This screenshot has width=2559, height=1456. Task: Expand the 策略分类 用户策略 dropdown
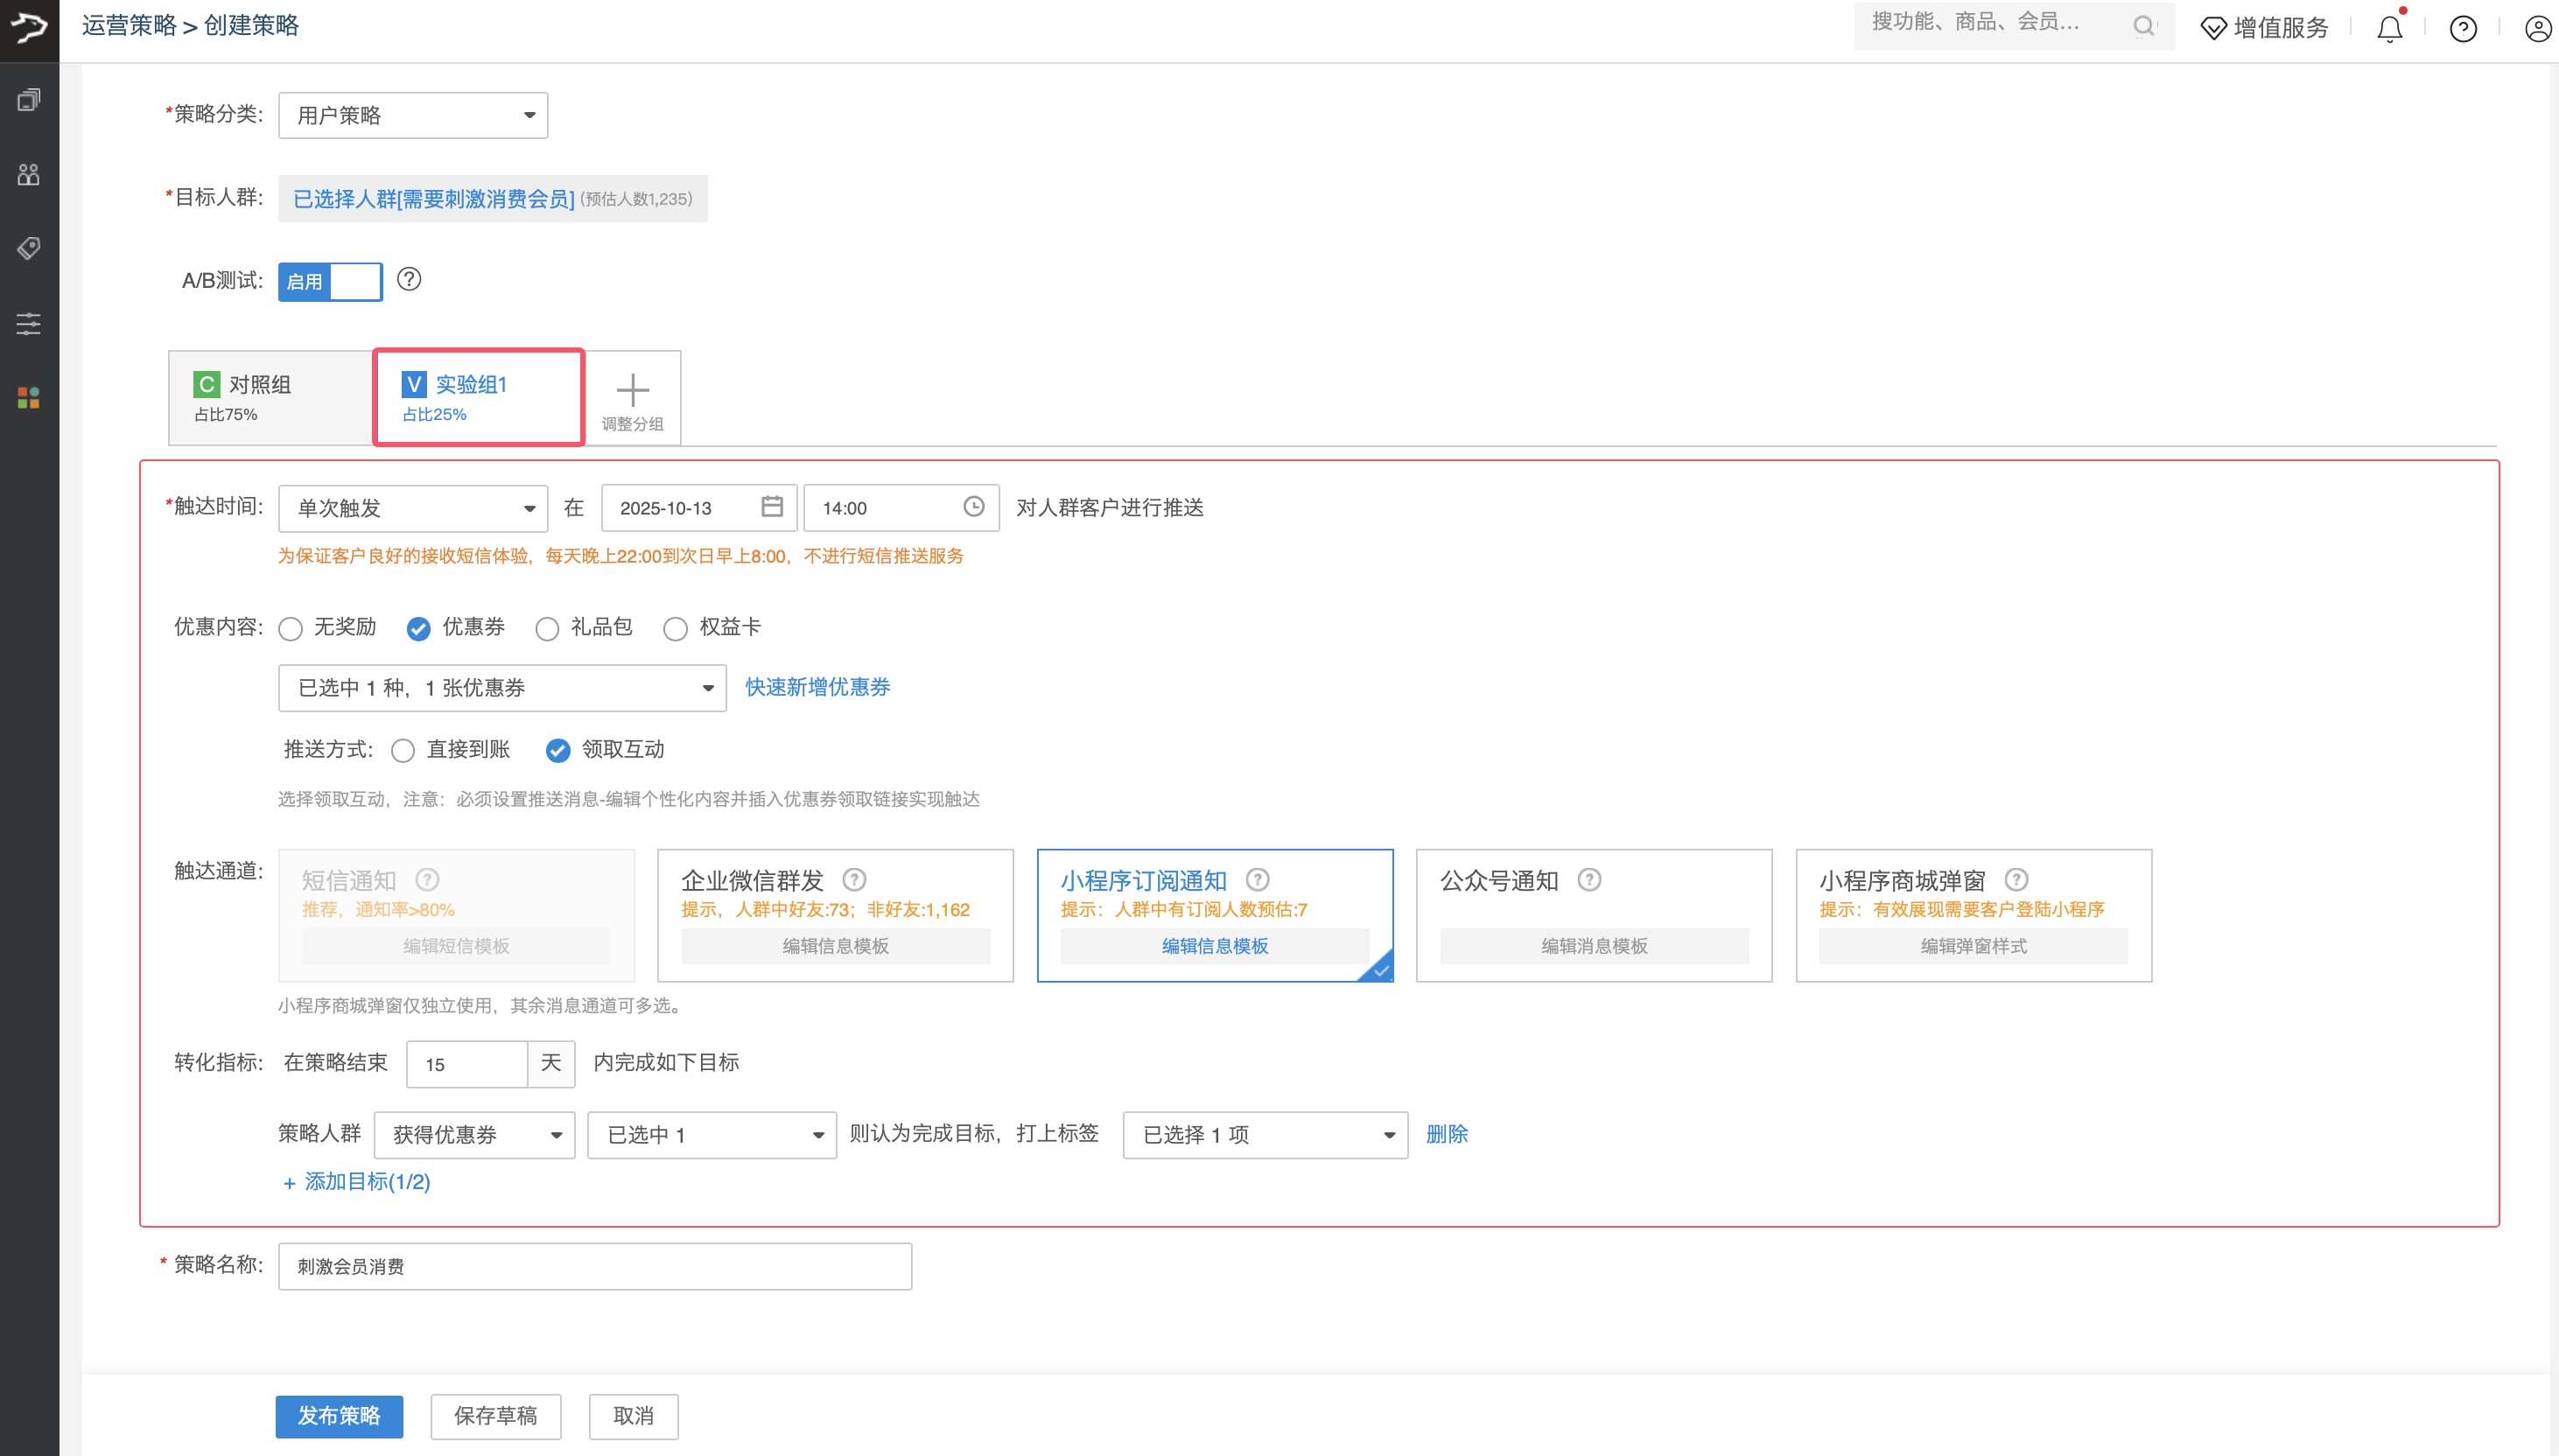413,116
